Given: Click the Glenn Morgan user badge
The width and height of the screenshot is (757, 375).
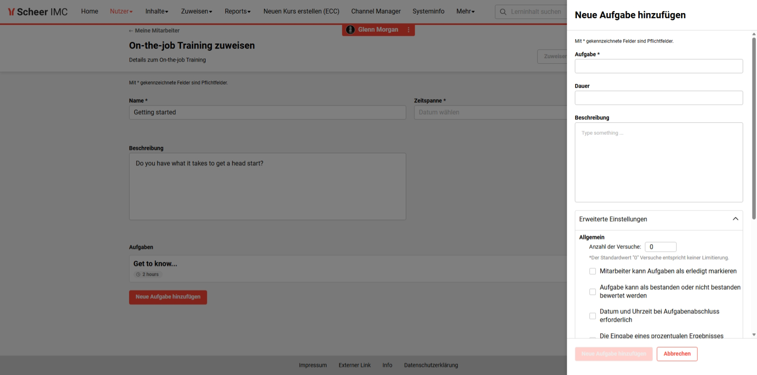Looking at the screenshot, I should (378, 30).
